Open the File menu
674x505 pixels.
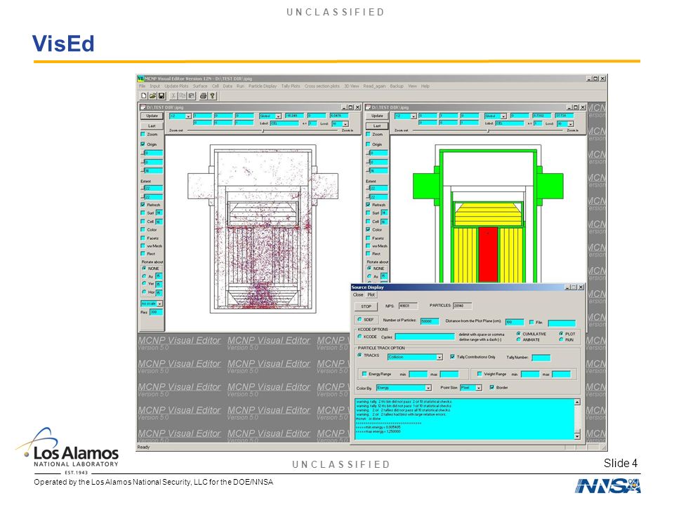click(x=143, y=86)
